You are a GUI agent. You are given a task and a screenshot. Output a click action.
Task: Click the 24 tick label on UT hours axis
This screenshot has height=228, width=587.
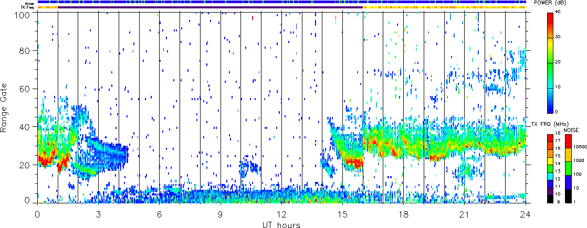click(x=526, y=214)
